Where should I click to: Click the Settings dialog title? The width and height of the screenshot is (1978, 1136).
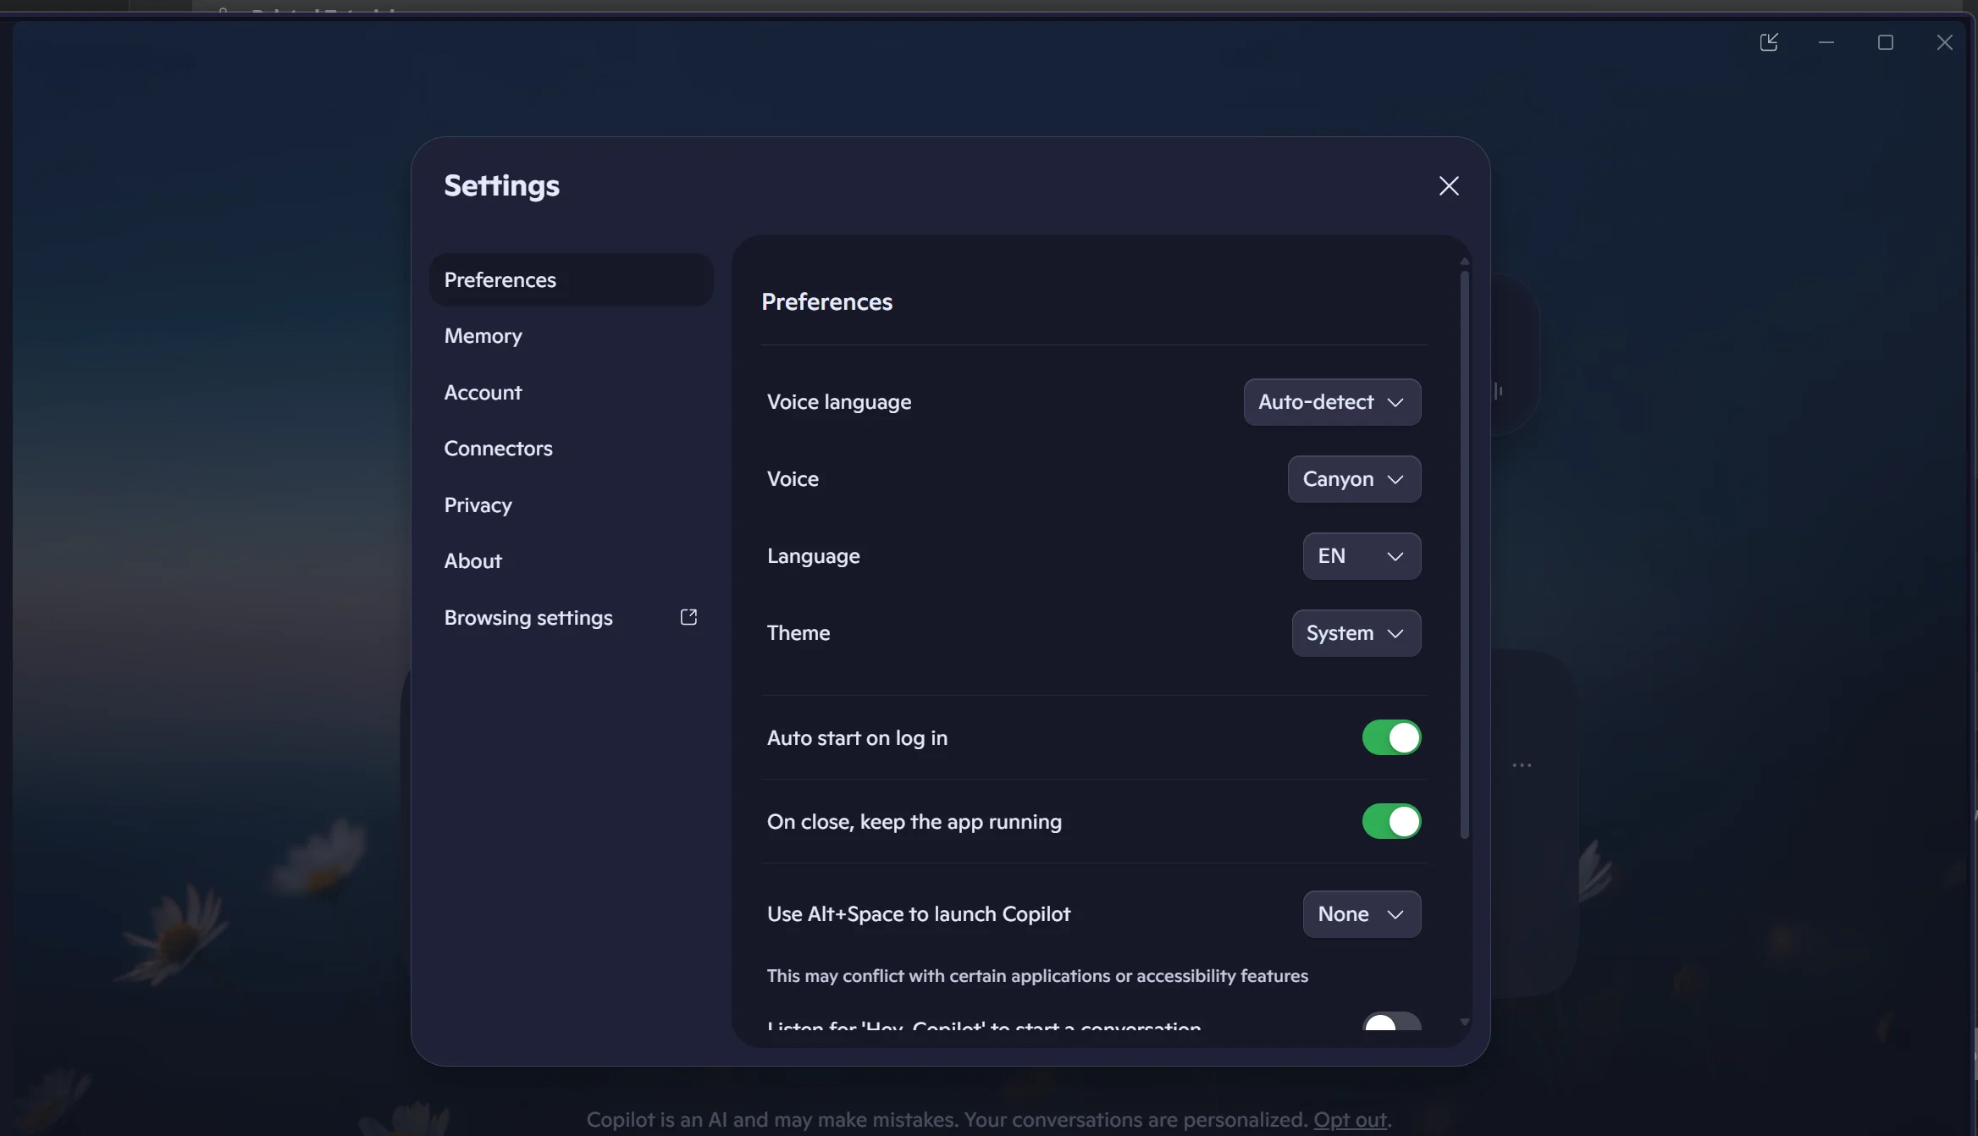tap(502, 186)
